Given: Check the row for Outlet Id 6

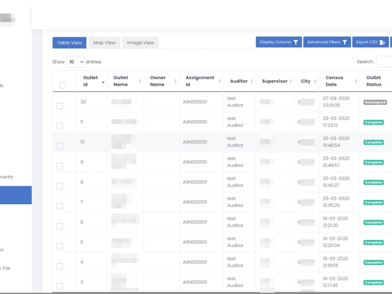Looking at the screenshot, I should point(60,226).
